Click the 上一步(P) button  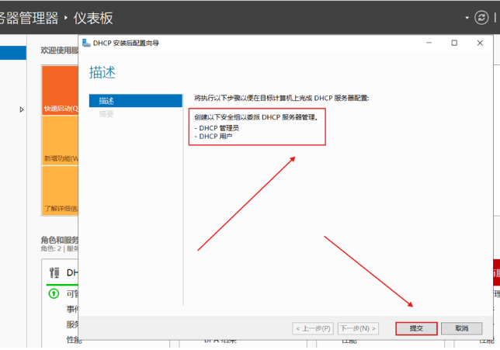tap(314, 328)
